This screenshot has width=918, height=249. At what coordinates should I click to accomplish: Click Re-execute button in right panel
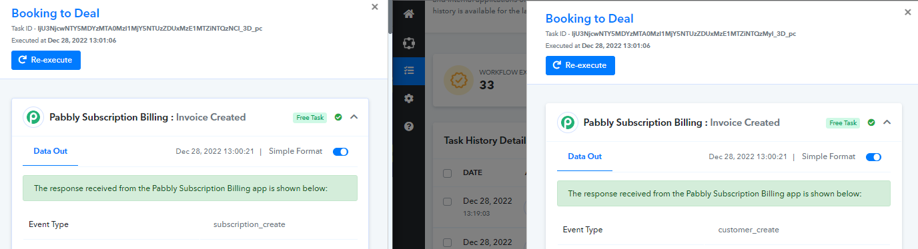pyautogui.click(x=580, y=65)
